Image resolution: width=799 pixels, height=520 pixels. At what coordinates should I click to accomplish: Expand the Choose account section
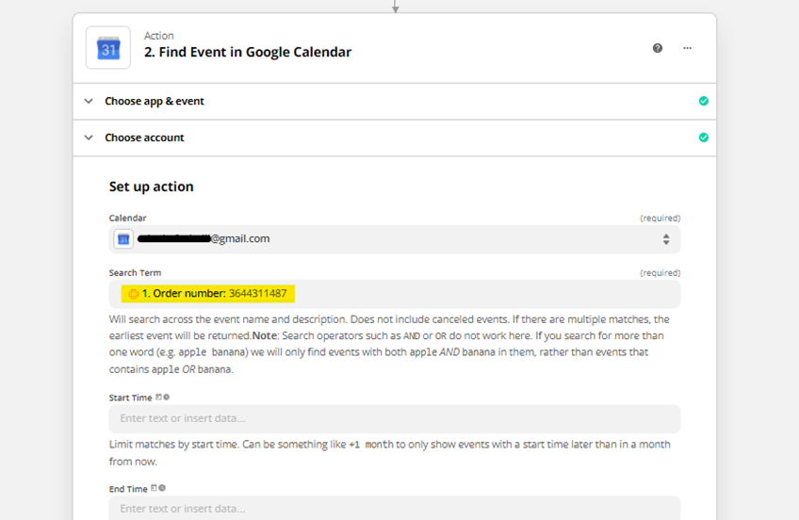coord(89,138)
